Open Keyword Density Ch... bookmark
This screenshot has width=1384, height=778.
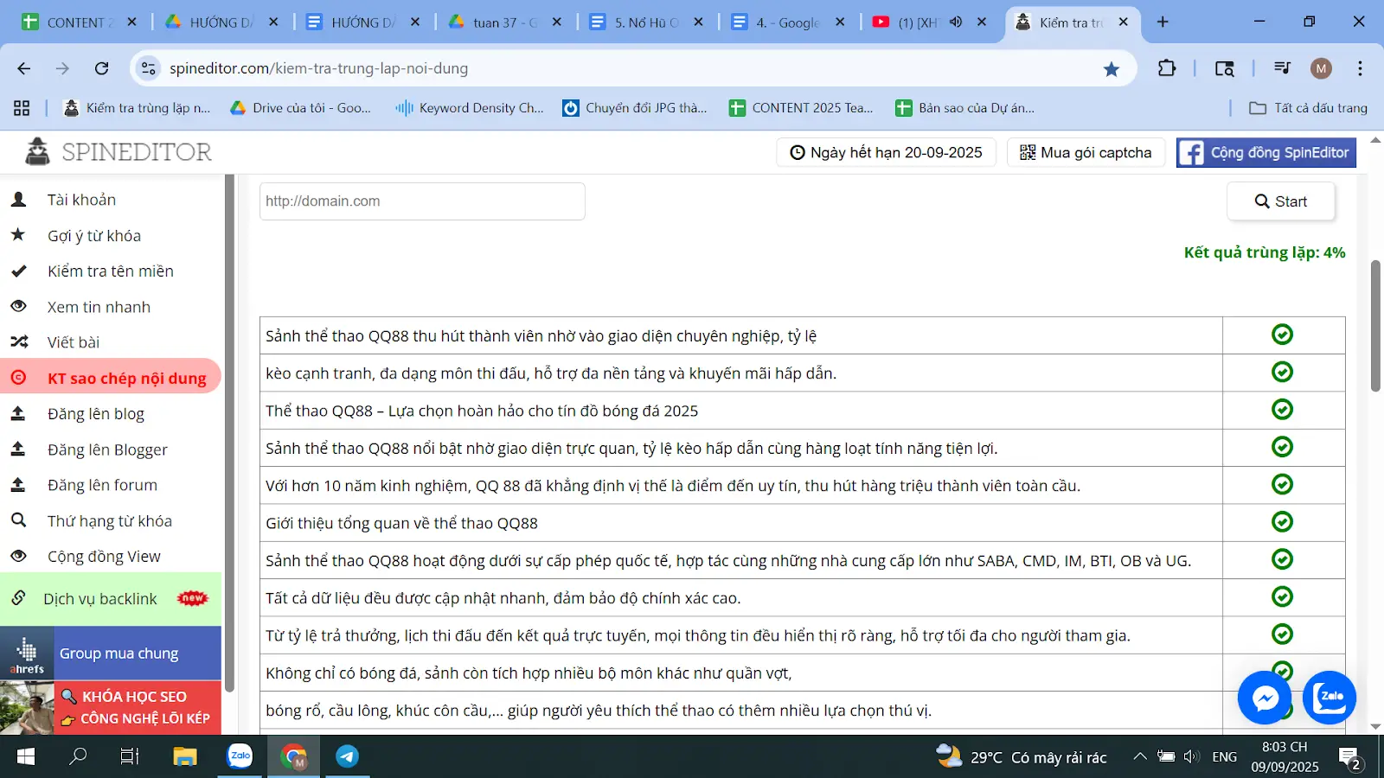pos(470,108)
